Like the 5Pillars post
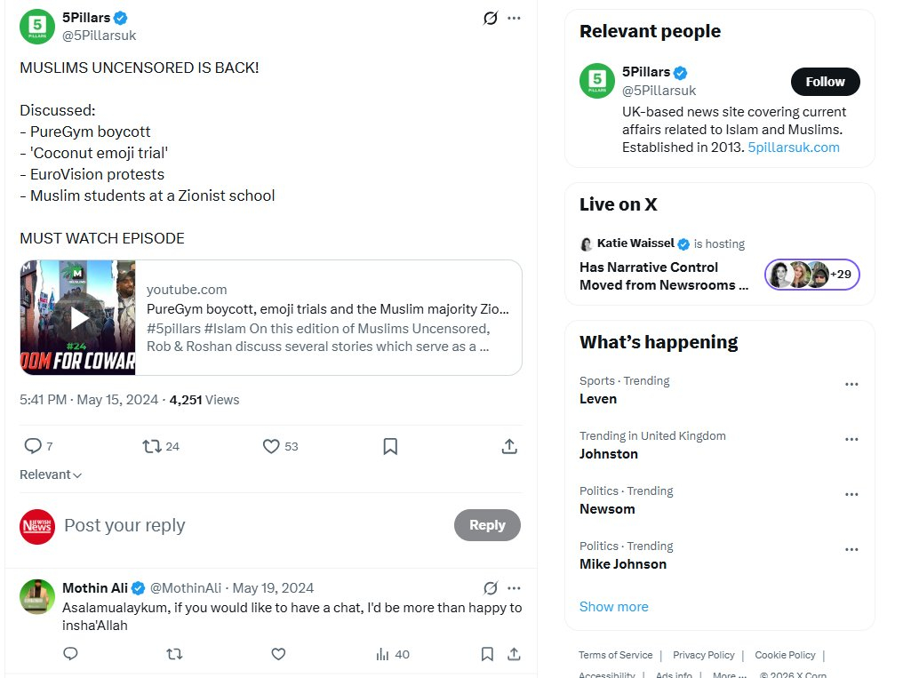The image size is (903, 678). coord(272,446)
